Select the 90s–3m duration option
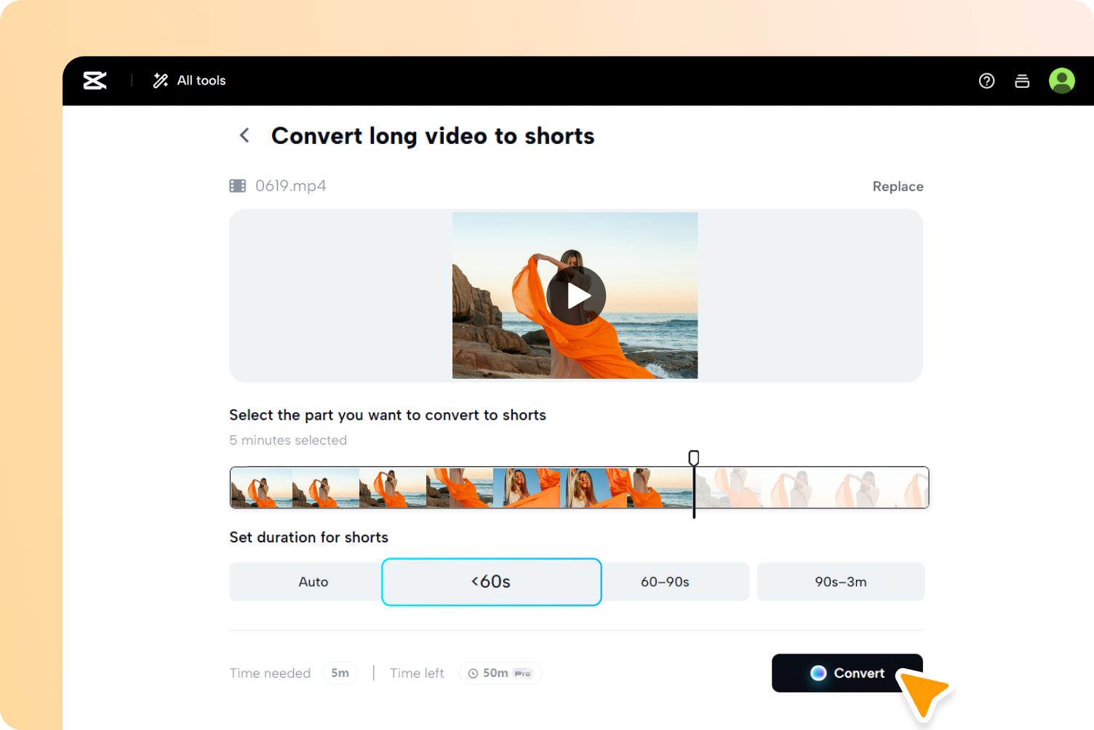The image size is (1094, 730). tap(841, 582)
